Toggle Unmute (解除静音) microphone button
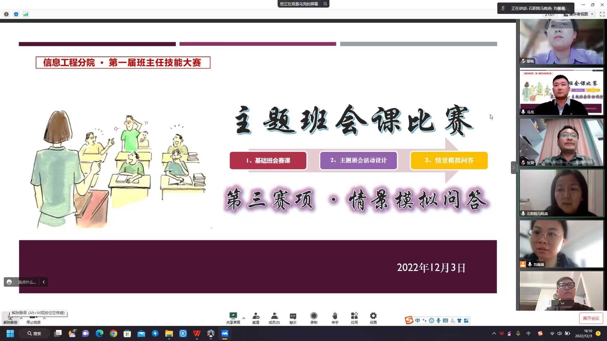607x341 pixels. point(10,318)
